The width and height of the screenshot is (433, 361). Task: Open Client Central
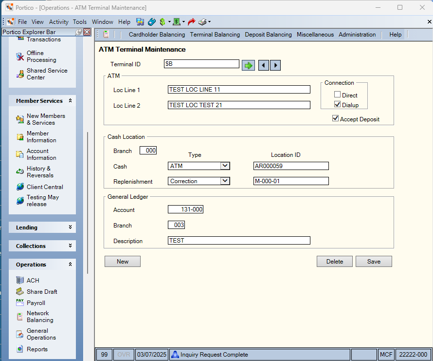coord(39,187)
